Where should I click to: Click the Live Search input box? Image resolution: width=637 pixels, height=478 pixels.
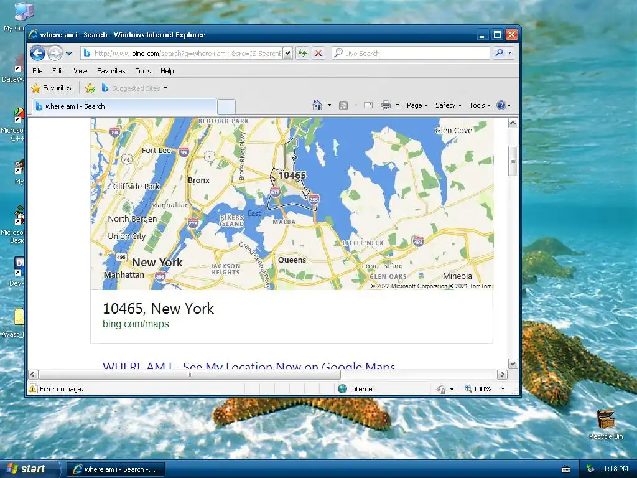click(x=411, y=54)
